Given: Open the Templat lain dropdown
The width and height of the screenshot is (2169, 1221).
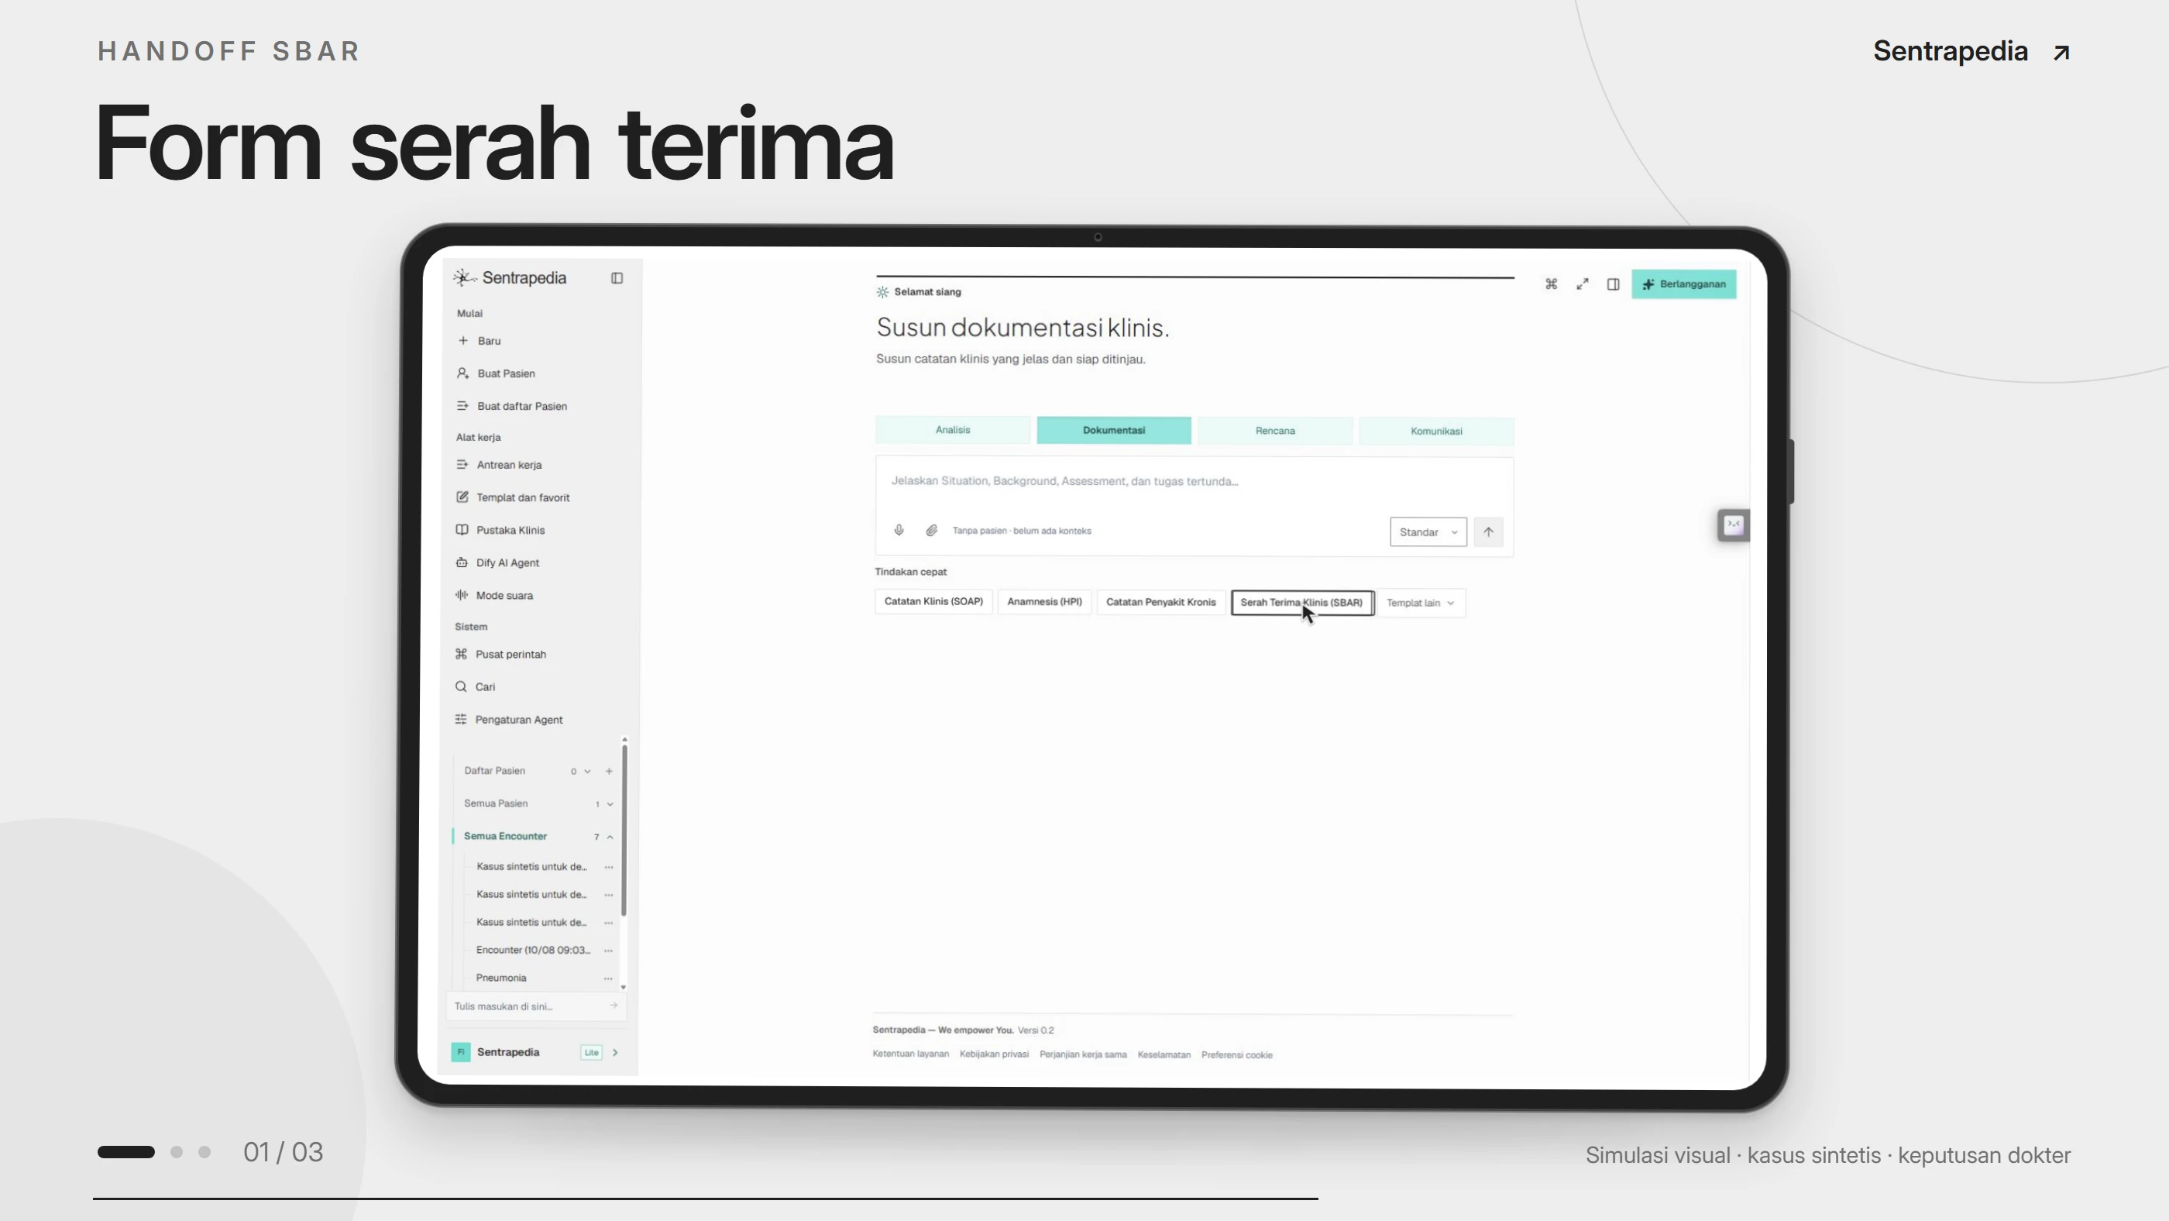Looking at the screenshot, I should point(1421,603).
